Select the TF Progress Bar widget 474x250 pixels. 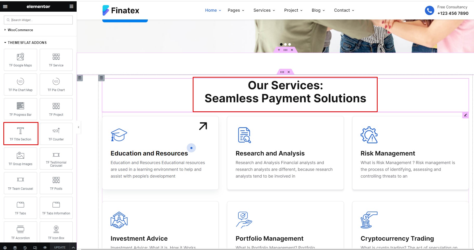point(21,109)
